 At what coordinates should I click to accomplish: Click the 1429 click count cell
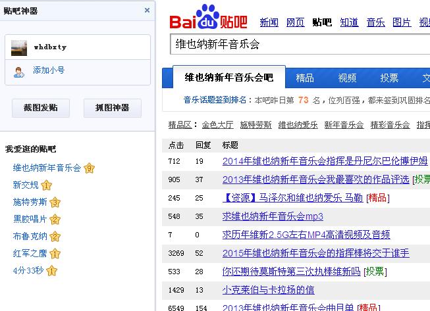(x=176, y=290)
